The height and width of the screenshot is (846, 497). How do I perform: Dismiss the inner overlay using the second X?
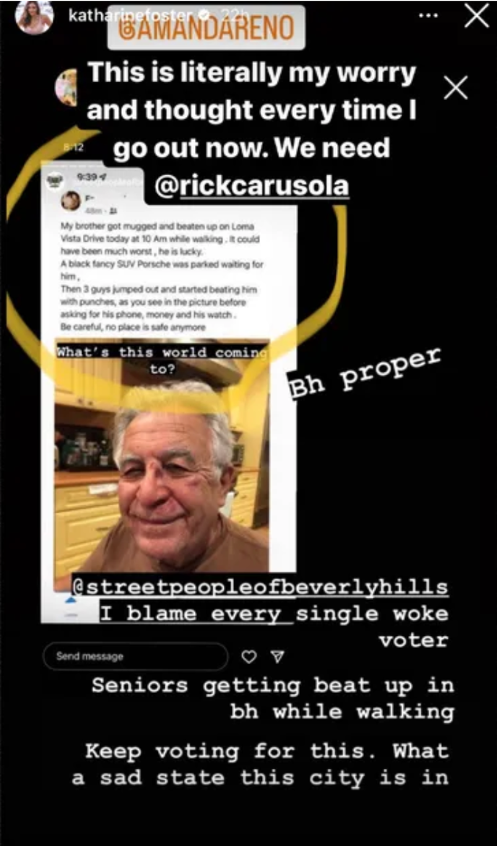pos(455,88)
